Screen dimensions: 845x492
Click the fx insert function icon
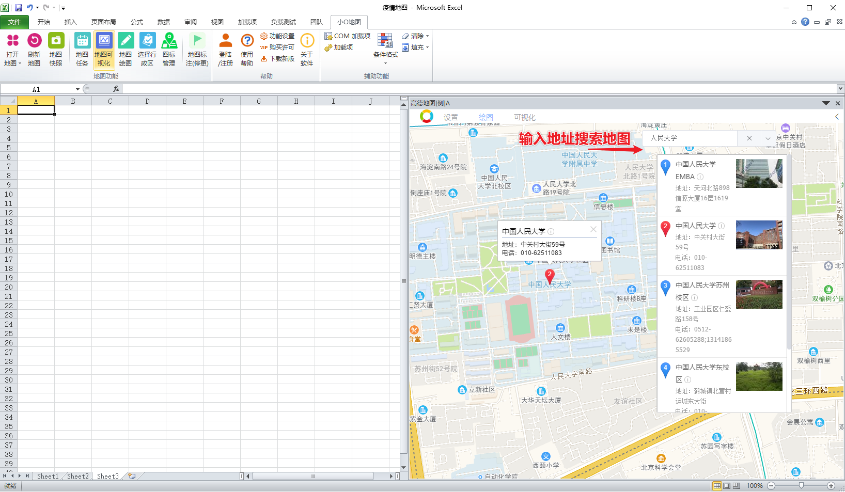tap(116, 89)
